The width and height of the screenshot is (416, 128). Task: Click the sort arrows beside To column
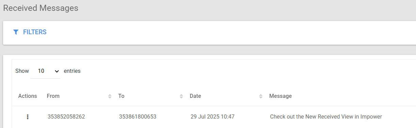pos(181,96)
